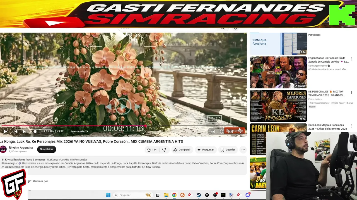
Task: Open the 'CRM que funciona' sponsored thumbnail
Action: tap(278, 44)
